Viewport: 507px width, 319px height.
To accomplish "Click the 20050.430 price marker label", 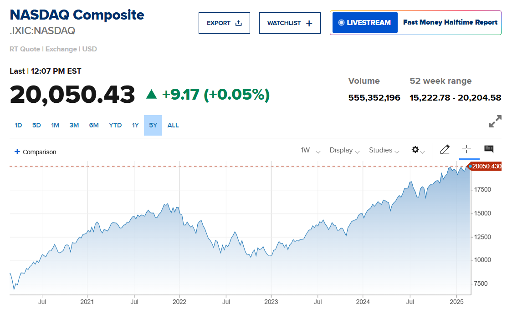I will [486, 167].
